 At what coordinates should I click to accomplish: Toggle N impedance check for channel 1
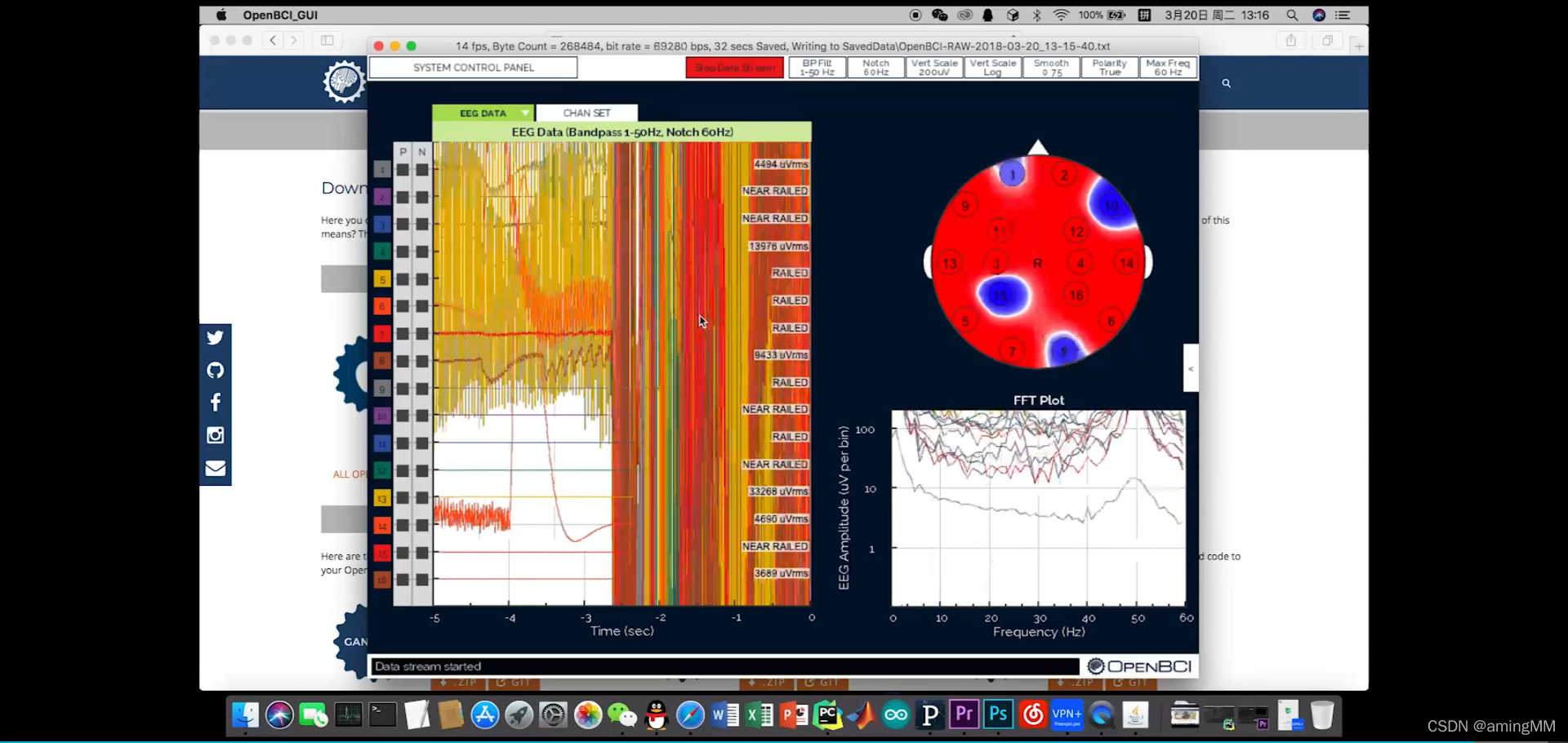click(x=422, y=170)
